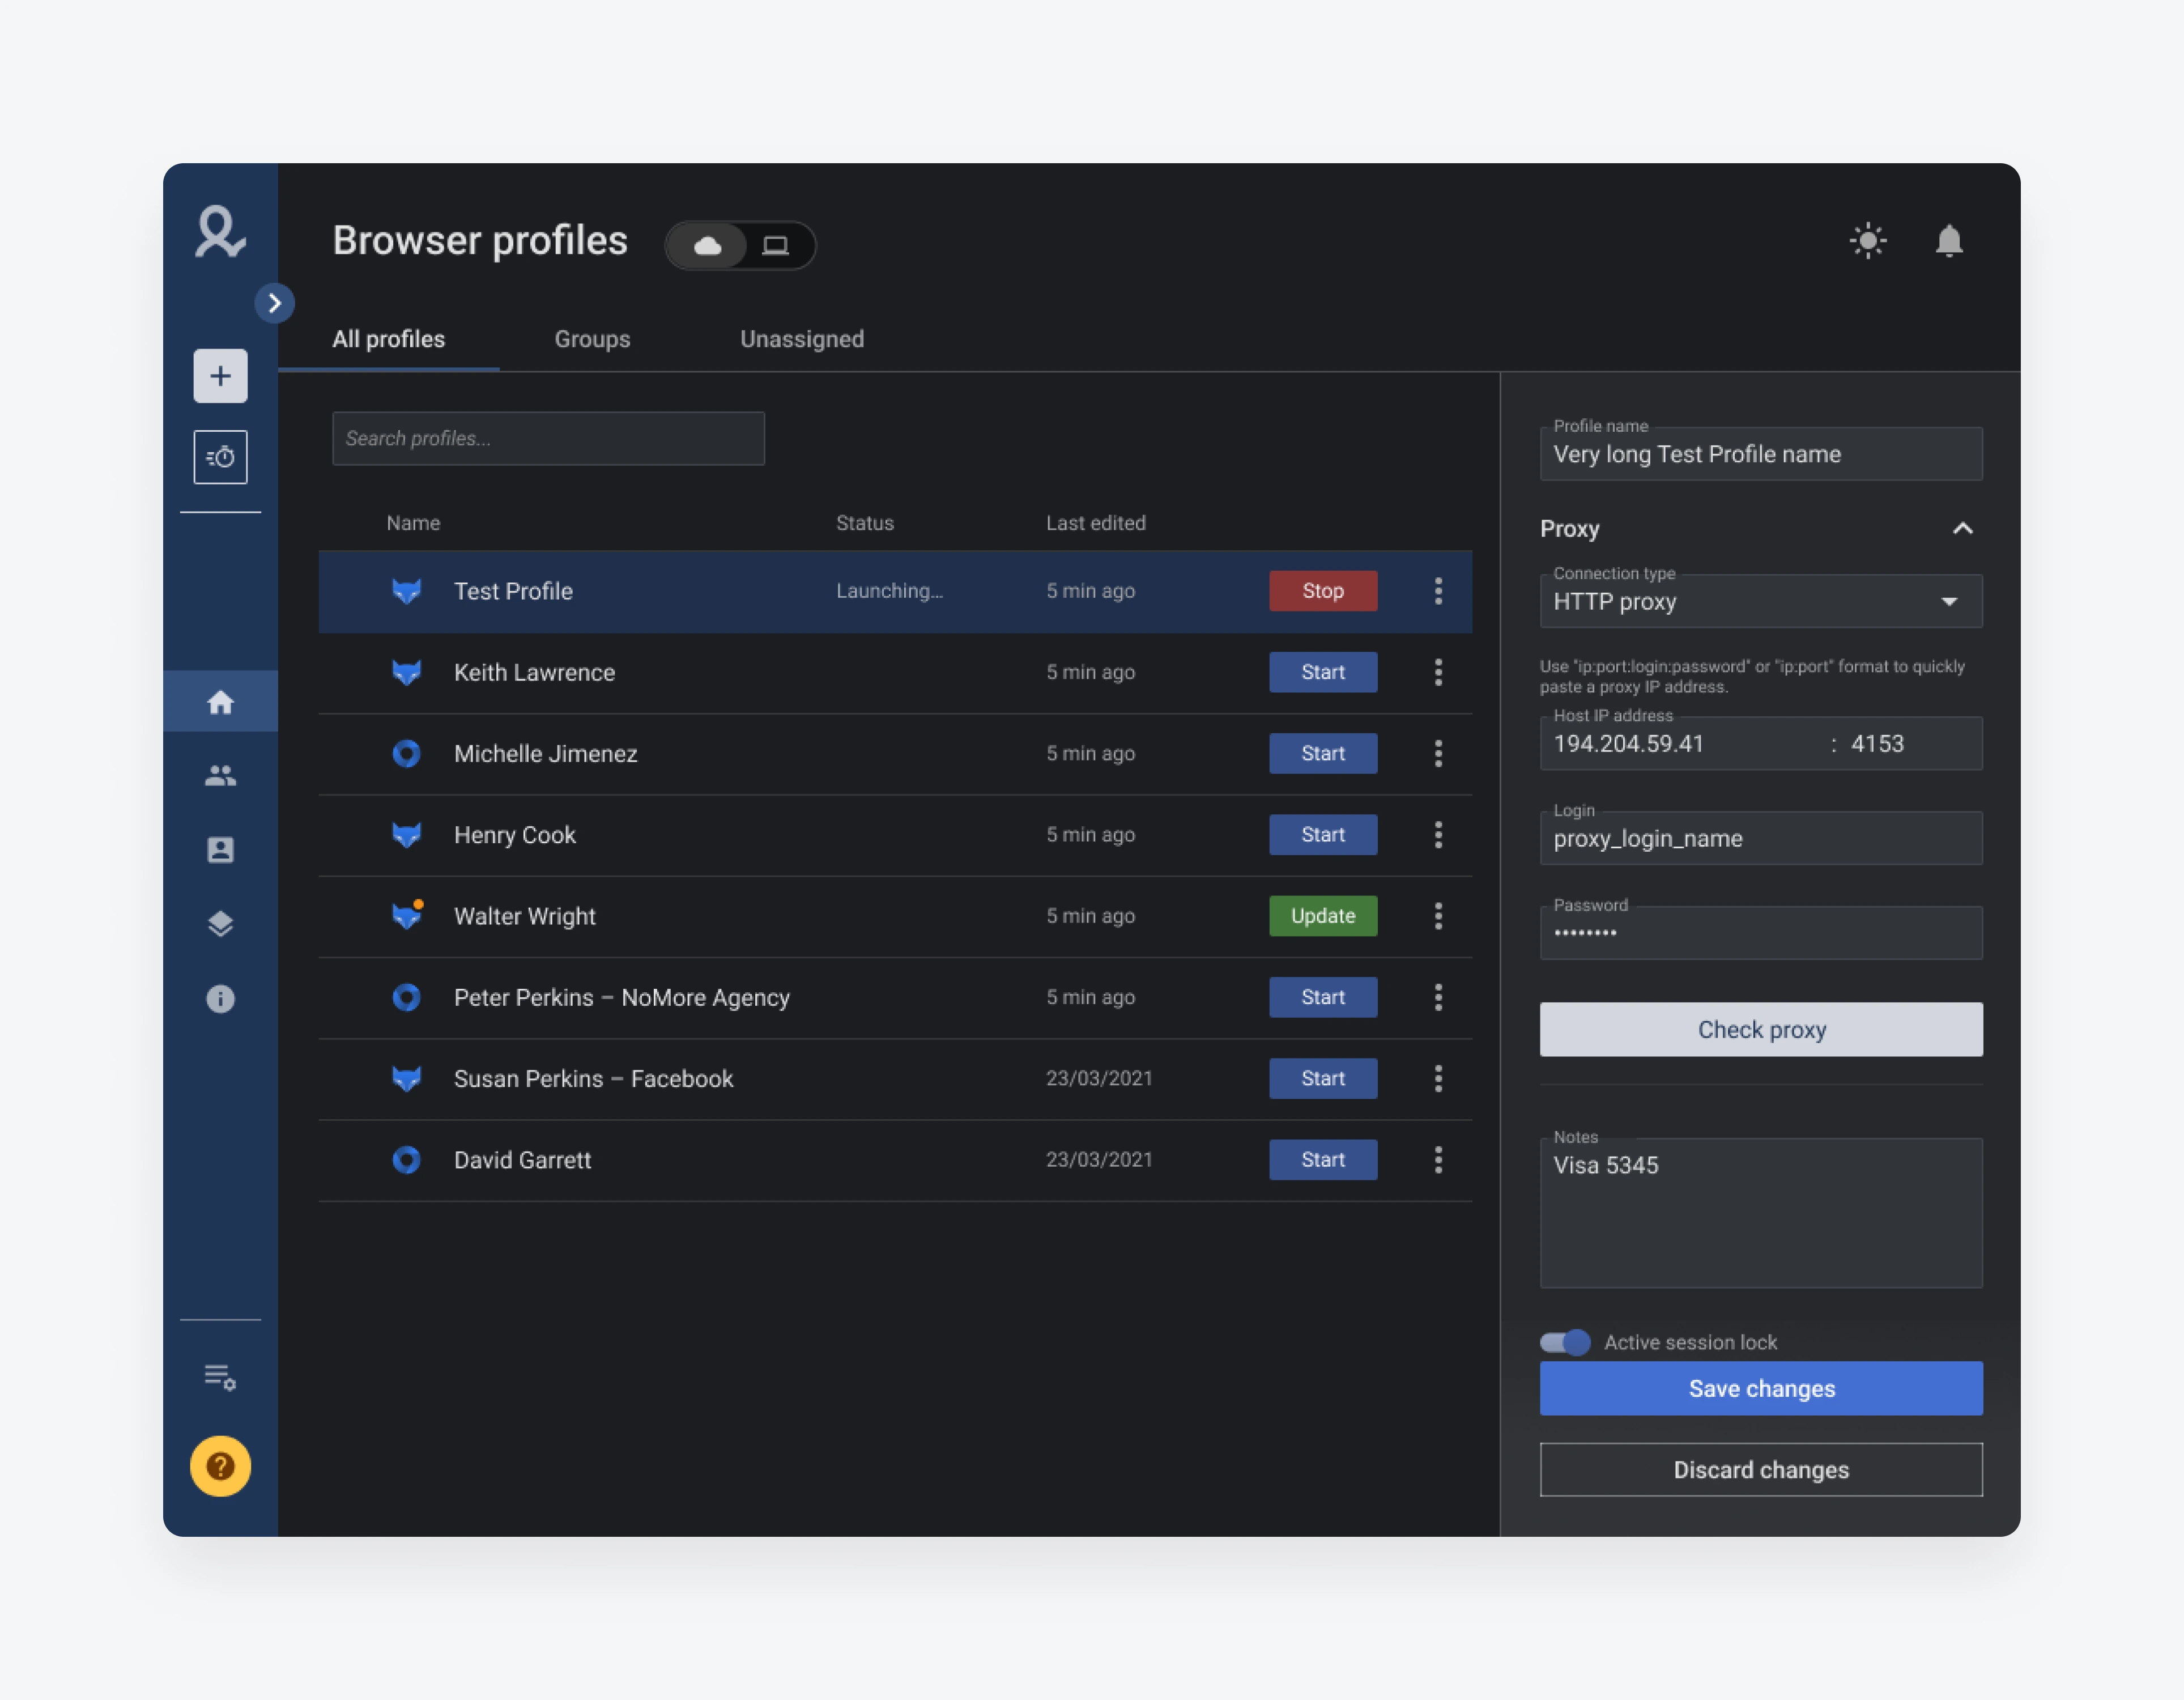Open the more options menu for Test Profile
Screen dimensions: 2184x1700
pyautogui.click(x=1438, y=591)
